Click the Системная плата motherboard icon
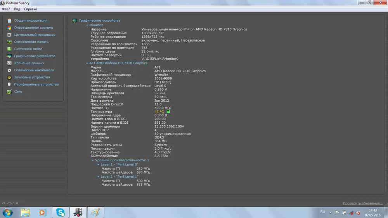 pyautogui.click(x=9, y=49)
